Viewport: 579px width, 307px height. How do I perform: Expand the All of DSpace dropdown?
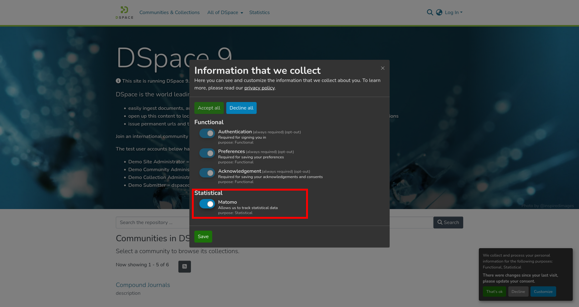225,13
